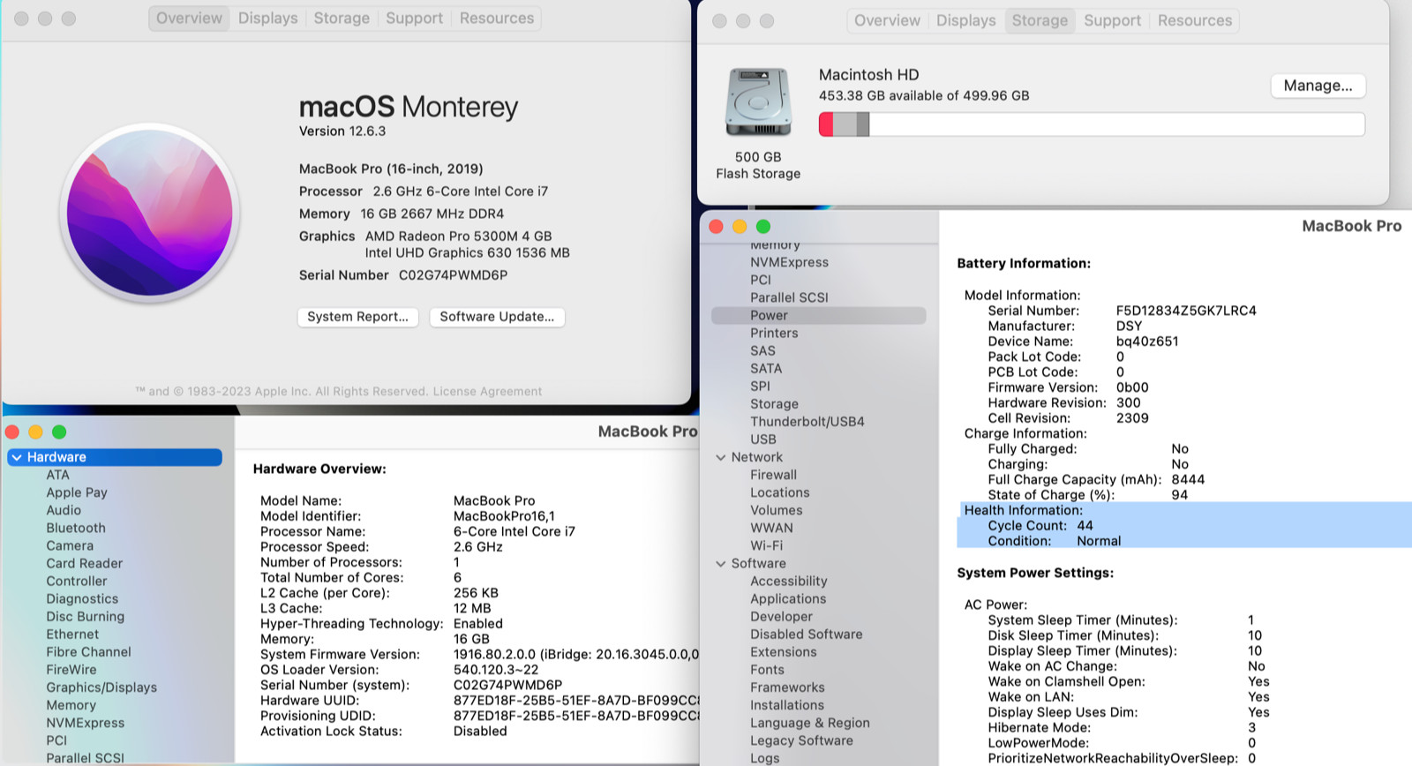Screen dimensions: 1412x766
Task: Select USB in the sidebar
Action: point(763,439)
